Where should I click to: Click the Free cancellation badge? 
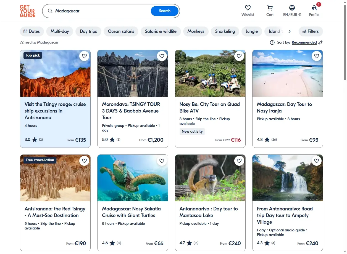40,160
